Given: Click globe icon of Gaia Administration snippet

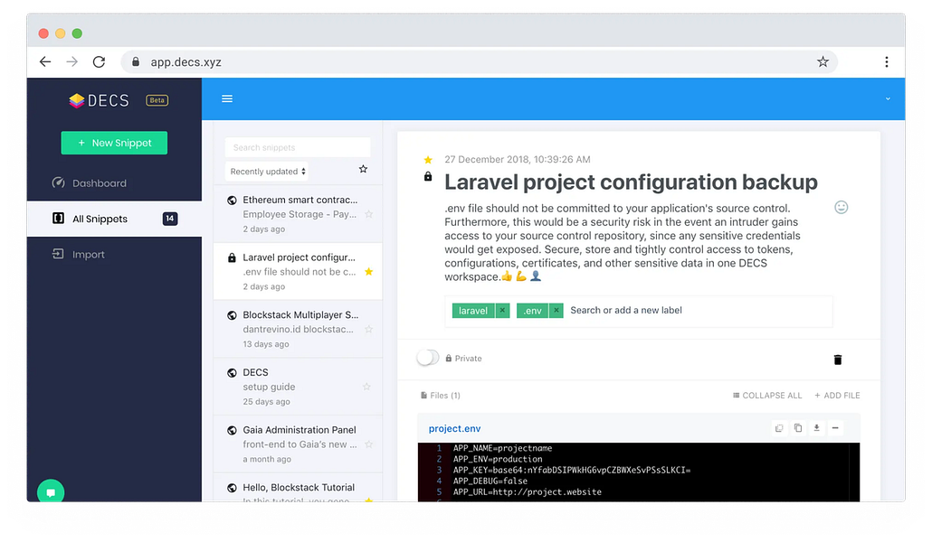Looking at the screenshot, I should click(232, 430).
